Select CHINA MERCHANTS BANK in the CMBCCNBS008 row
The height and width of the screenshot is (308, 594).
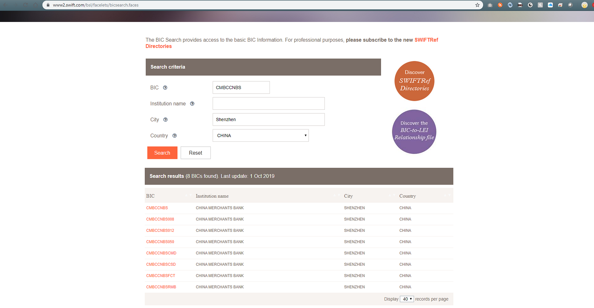[x=220, y=219]
